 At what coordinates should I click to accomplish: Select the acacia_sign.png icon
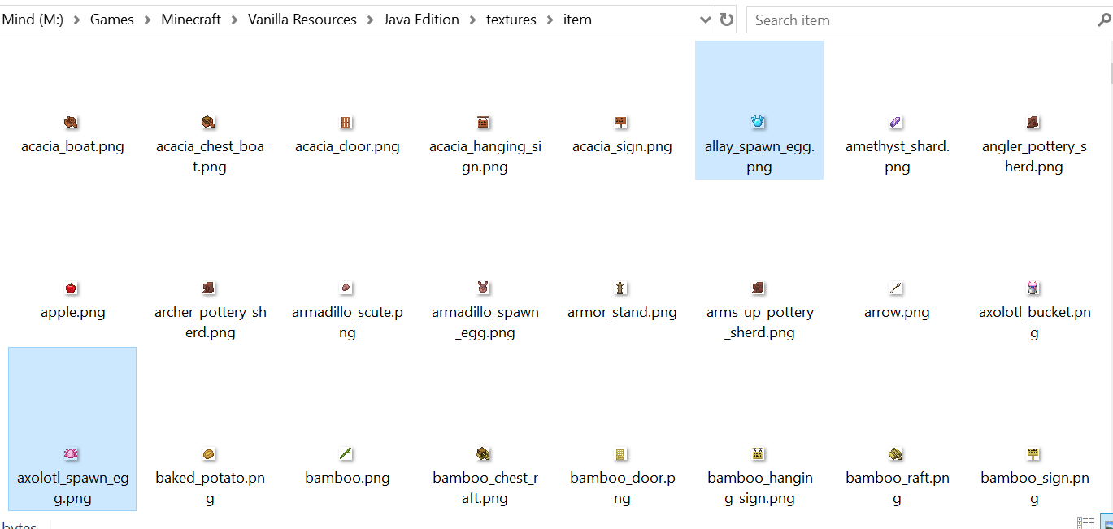click(x=621, y=123)
